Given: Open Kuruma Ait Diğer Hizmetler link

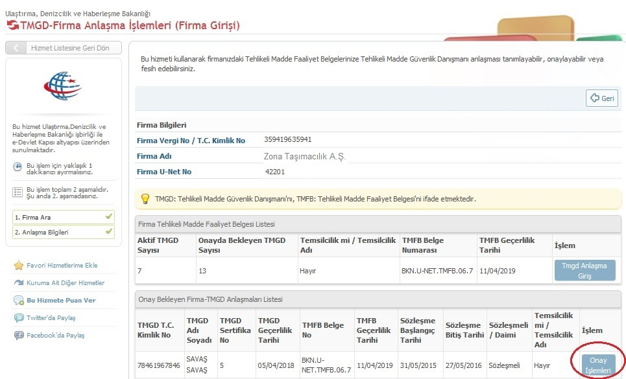Looking at the screenshot, I should click(66, 283).
